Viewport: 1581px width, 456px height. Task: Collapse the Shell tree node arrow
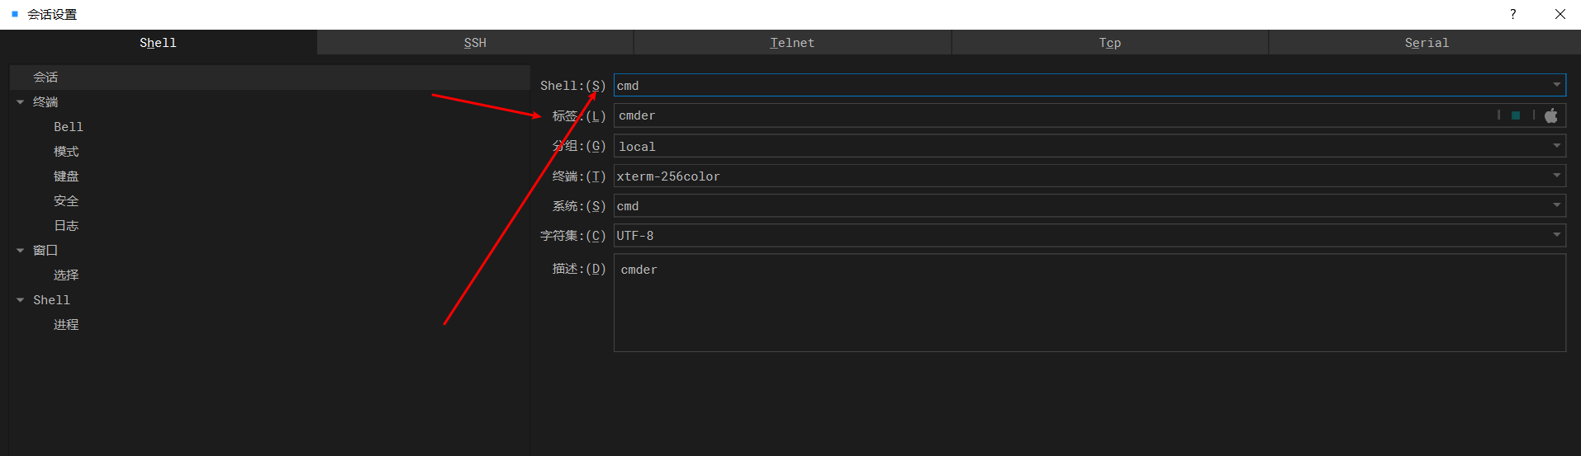pos(21,300)
